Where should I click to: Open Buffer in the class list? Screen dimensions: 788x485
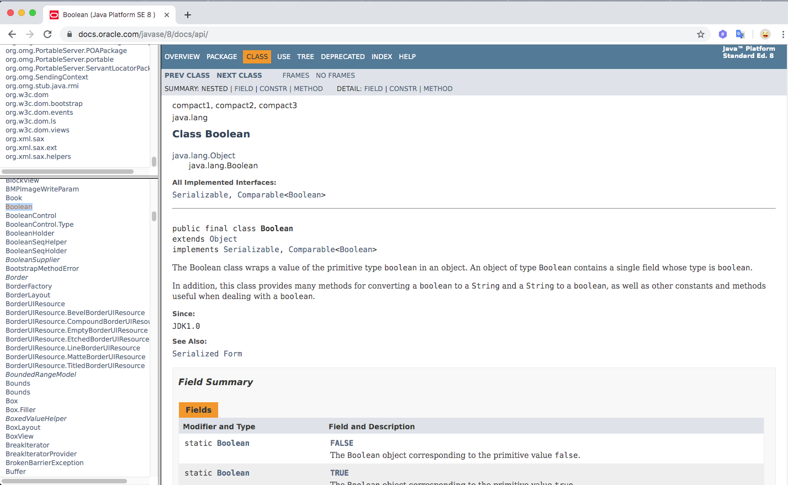pos(15,472)
